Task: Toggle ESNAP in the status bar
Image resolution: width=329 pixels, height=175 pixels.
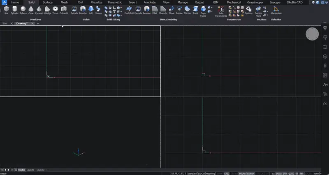Action: point(250,173)
